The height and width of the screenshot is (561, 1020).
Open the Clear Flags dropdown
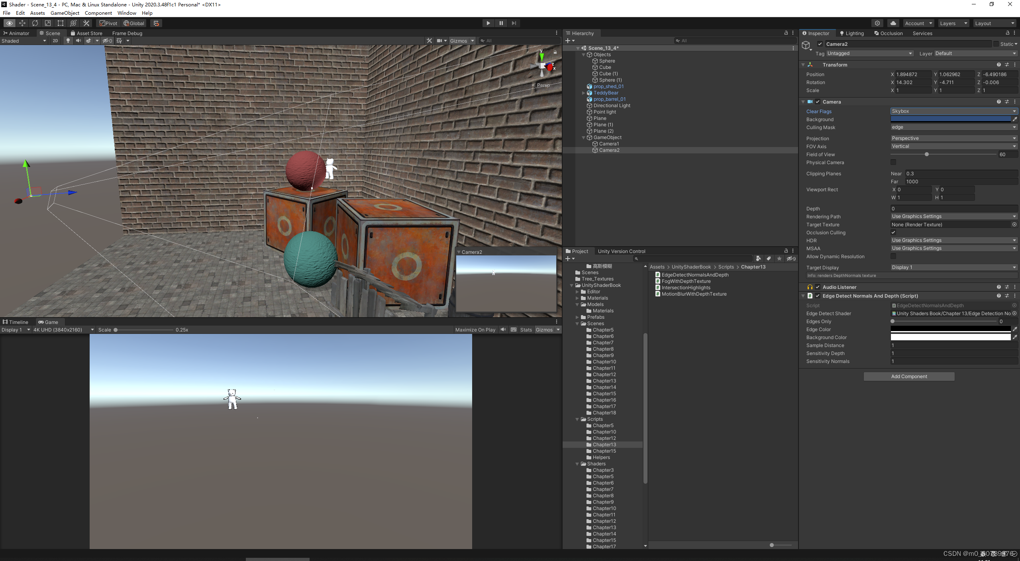953,111
